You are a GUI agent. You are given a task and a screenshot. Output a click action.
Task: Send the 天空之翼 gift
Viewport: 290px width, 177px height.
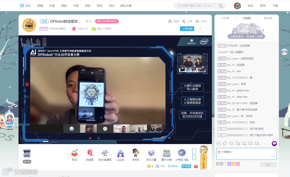[x=151, y=155]
